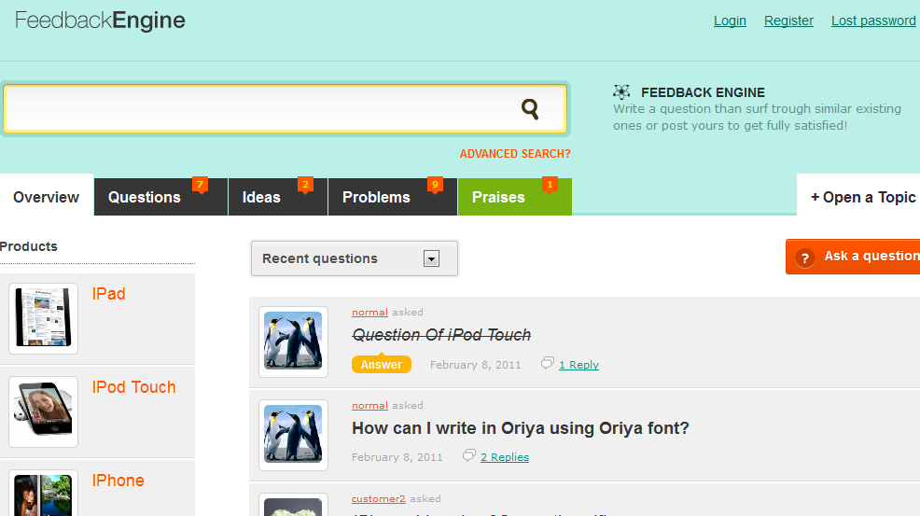The height and width of the screenshot is (516, 920).
Task: Click the reply bubble icon beside 1 Reply
Action: (x=547, y=363)
